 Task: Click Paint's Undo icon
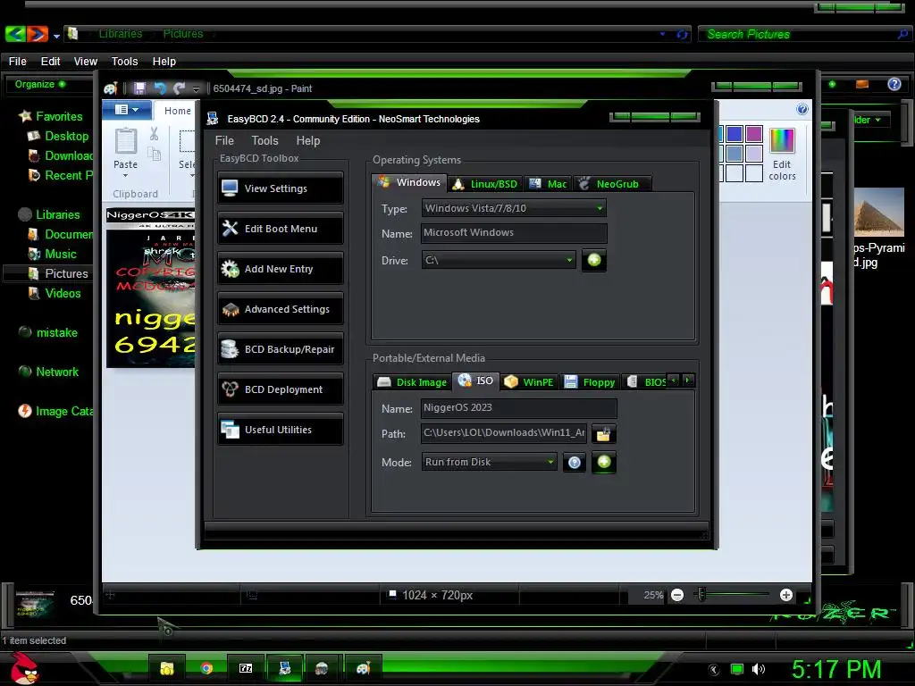coord(160,88)
